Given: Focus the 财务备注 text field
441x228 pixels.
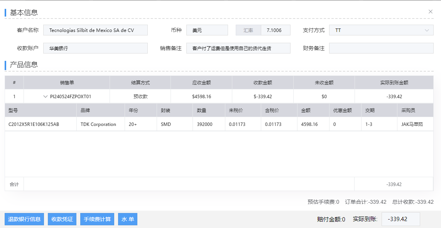Looking at the screenshot, I should click(x=381, y=48).
